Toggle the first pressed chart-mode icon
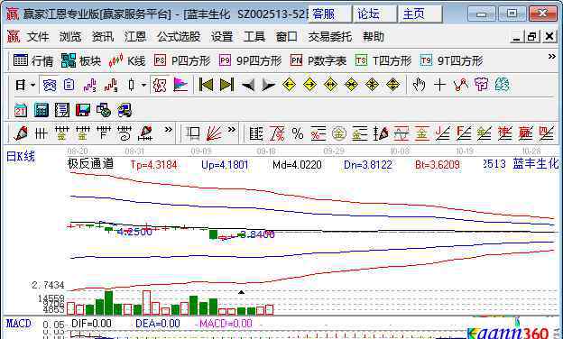This screenshot has height=339, width=563. (50, 85)
